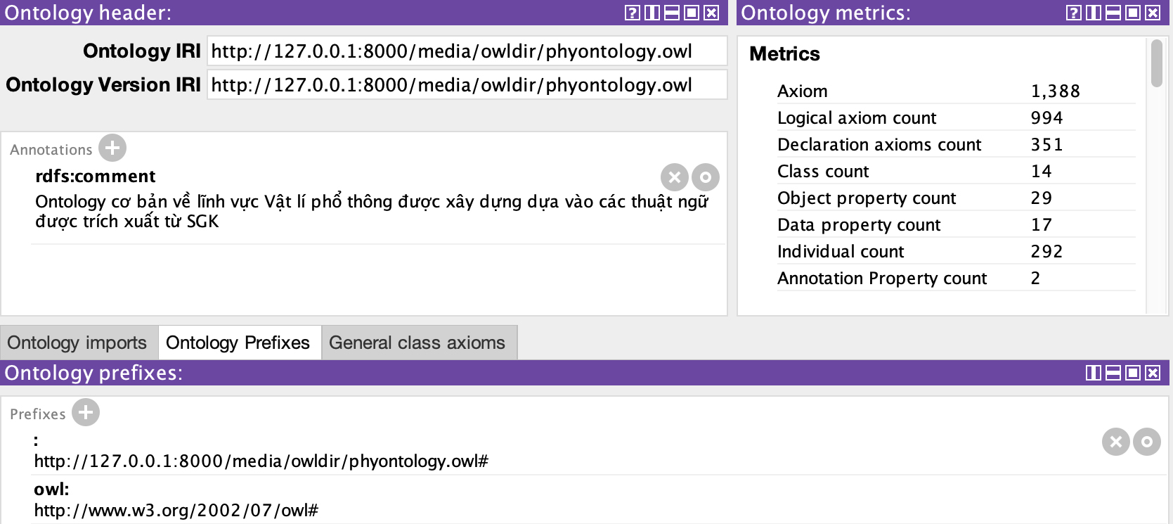Click the Ontology Version IRI field
The image size is (1173, 524).
(467, 85)
